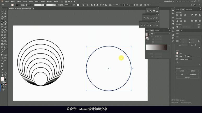Click constrain width and height proportions link
Image resolution: width=202 pixels, height=113 pixels.
124,5
